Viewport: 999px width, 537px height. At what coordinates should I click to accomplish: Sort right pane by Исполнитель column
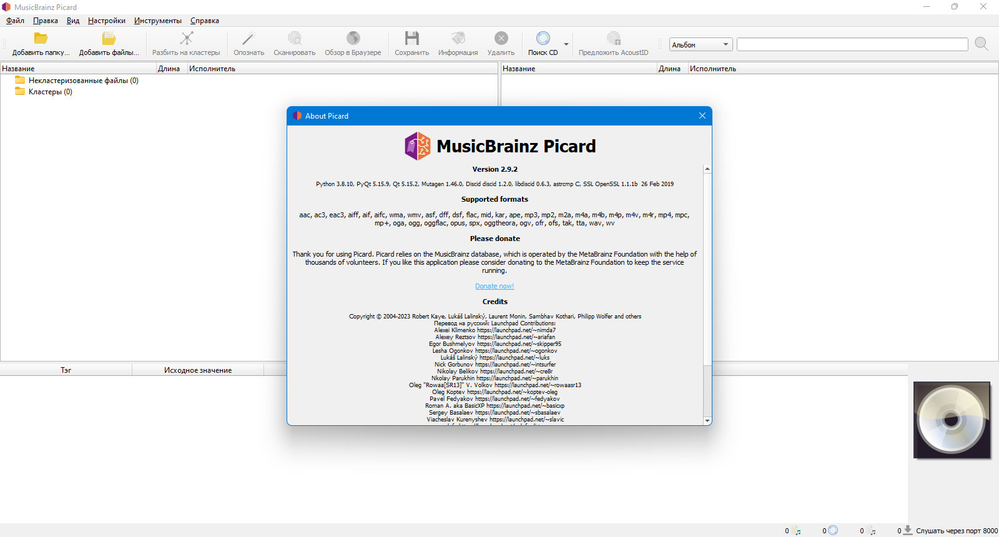tap(843, 69)
